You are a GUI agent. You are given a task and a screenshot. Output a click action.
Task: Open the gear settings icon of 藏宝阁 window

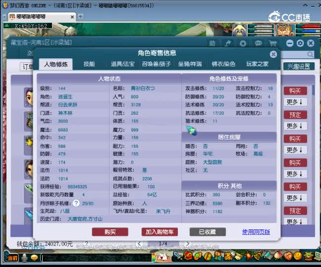point(300,44)
